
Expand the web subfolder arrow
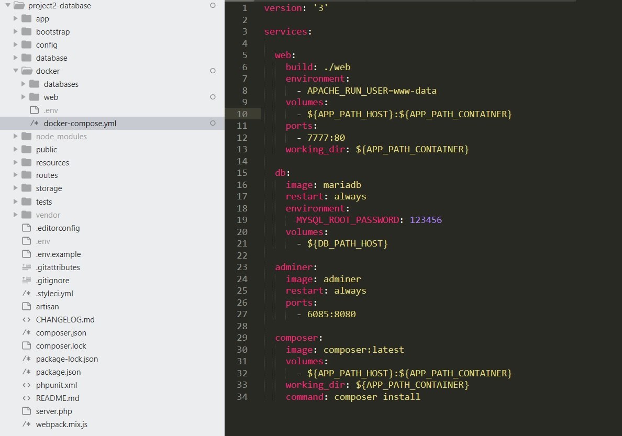24,97
